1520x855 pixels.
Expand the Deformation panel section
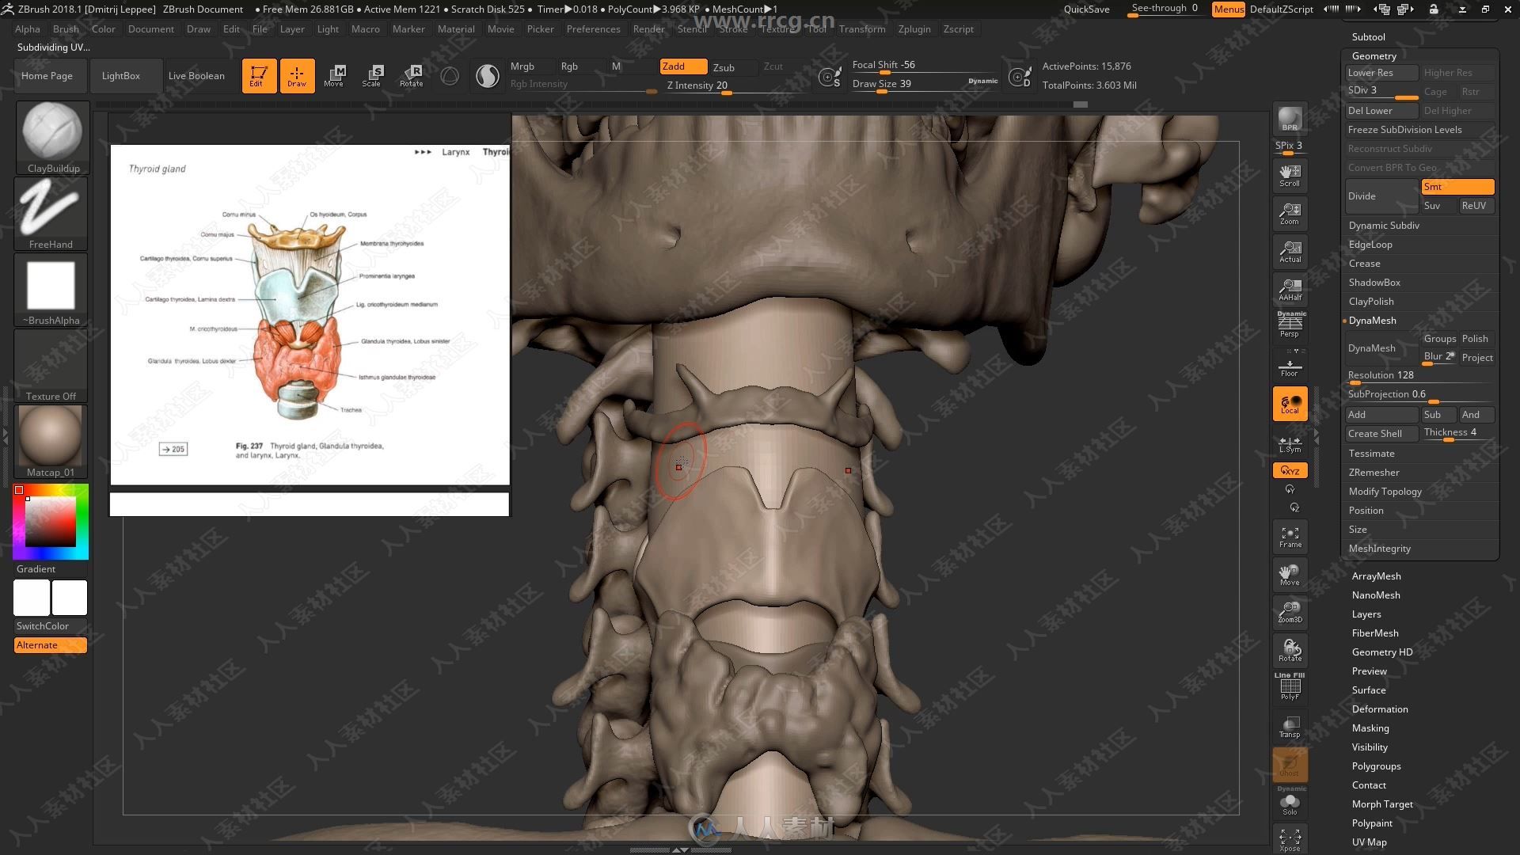click(x=1379, y=709)
